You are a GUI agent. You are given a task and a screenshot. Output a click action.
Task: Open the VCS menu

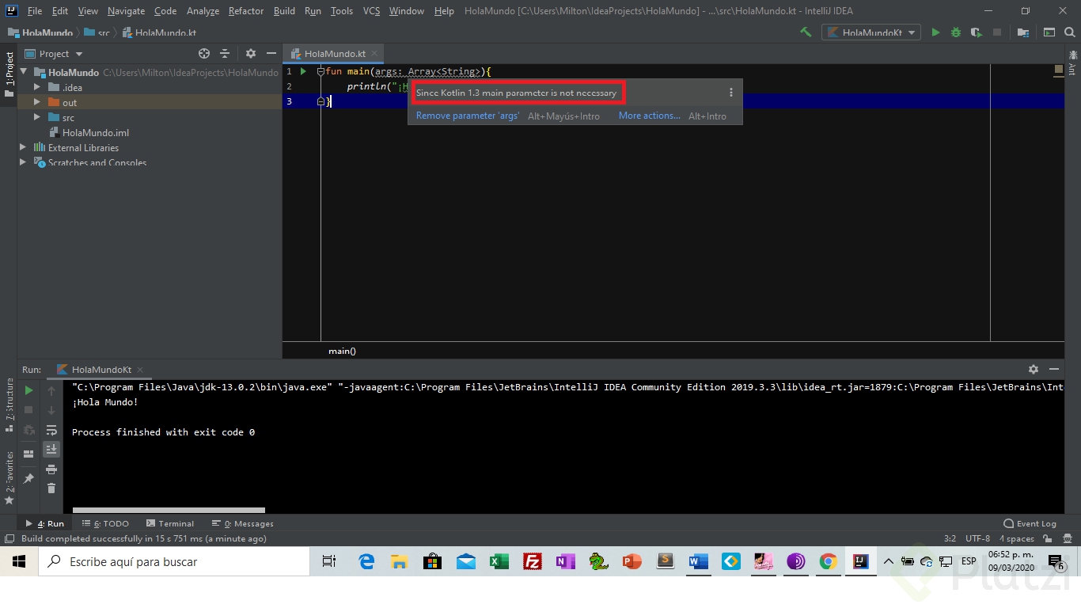point(371,11)
